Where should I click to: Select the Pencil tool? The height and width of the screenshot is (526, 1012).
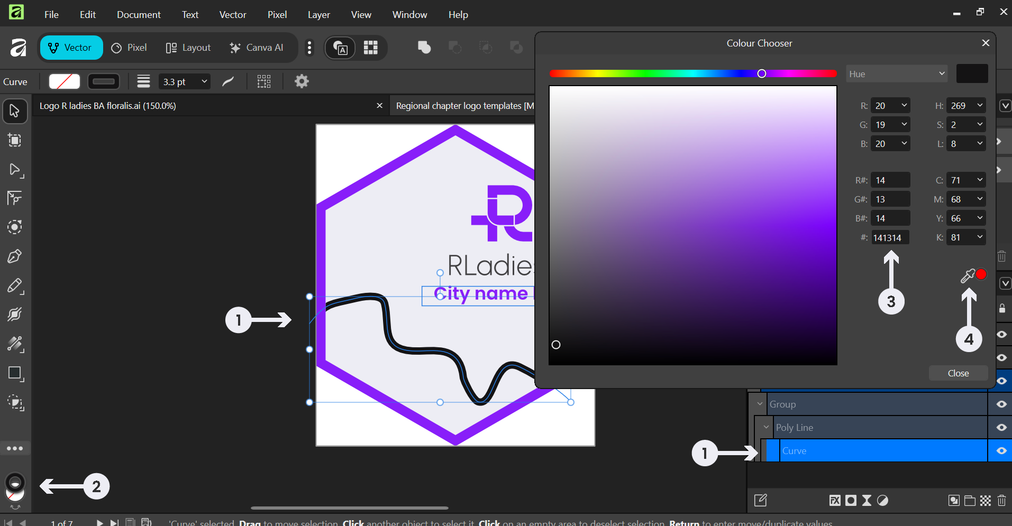tap(15, 286)
